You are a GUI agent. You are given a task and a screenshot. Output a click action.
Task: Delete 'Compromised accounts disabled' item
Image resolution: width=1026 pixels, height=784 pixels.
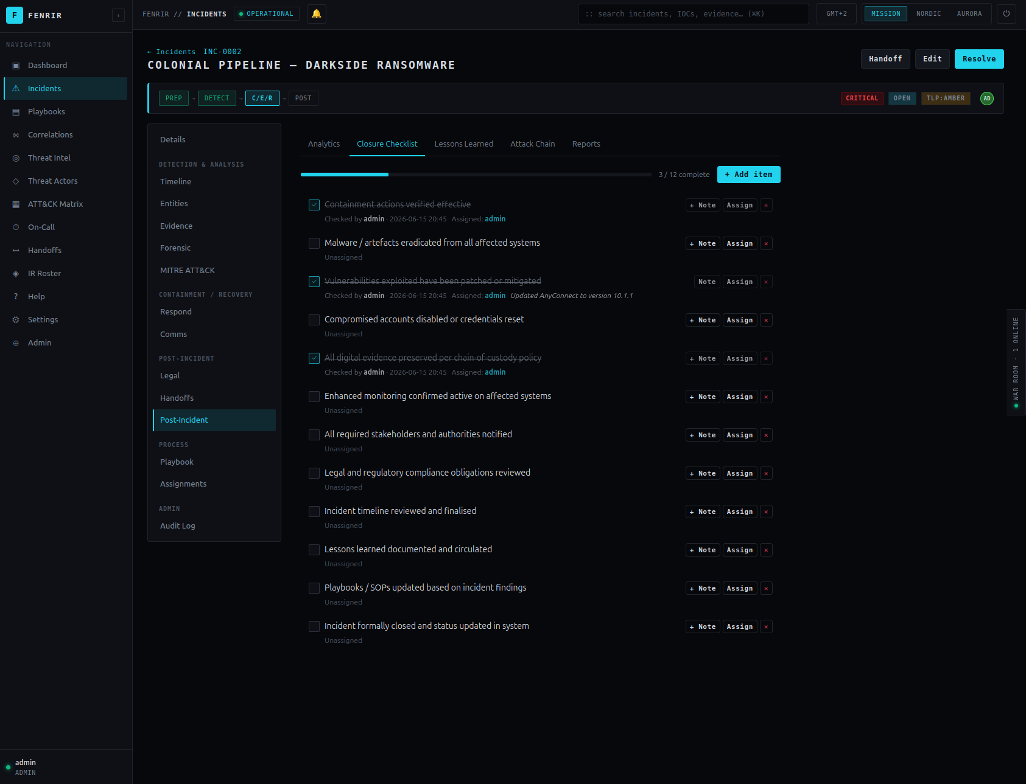[766, 321]
